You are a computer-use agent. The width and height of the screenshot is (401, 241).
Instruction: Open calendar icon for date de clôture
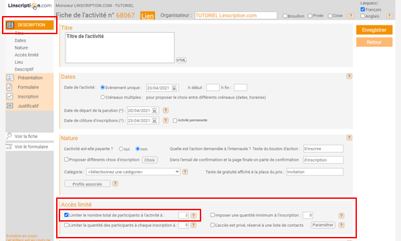[x=154, y=120]
